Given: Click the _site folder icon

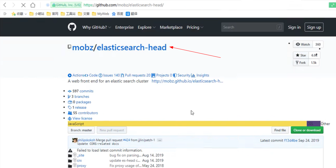Looking at the screenshot, I should click(70, 155).
